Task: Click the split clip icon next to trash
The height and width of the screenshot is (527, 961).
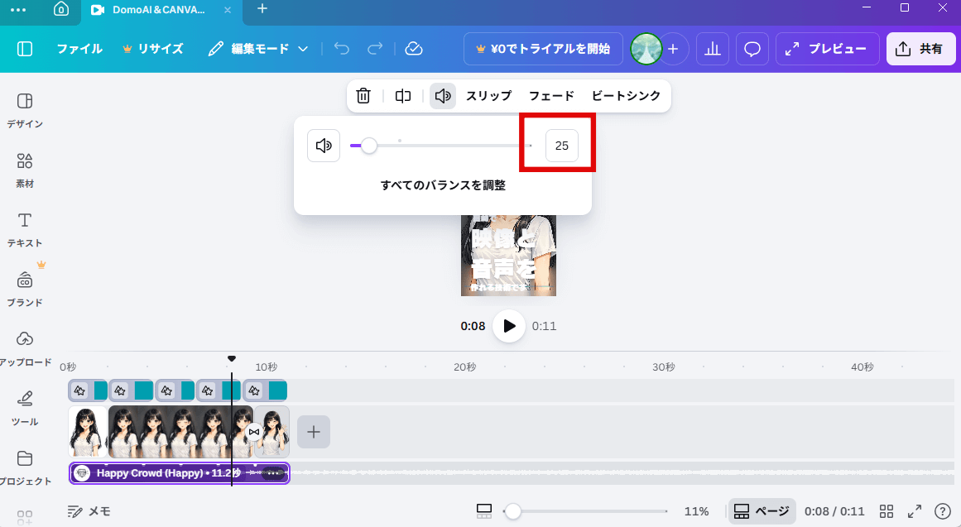Action: click(x=403, y=96)
